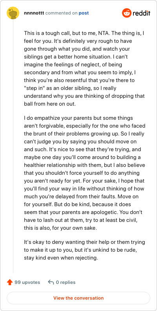Click the text "stay kind even when rejecting."
This screenshot has width=157, height=311.
point(61,258)
